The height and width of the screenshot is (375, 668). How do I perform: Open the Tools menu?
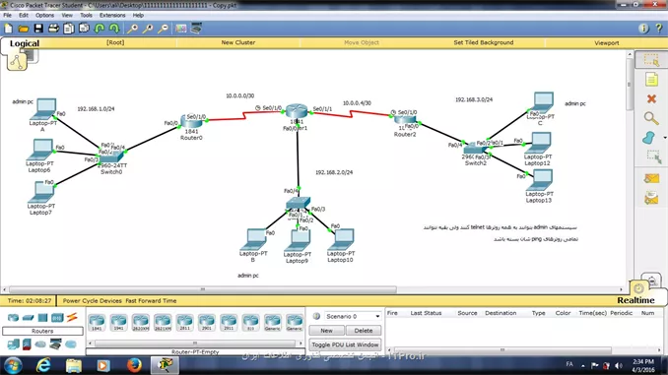(86, 15)
